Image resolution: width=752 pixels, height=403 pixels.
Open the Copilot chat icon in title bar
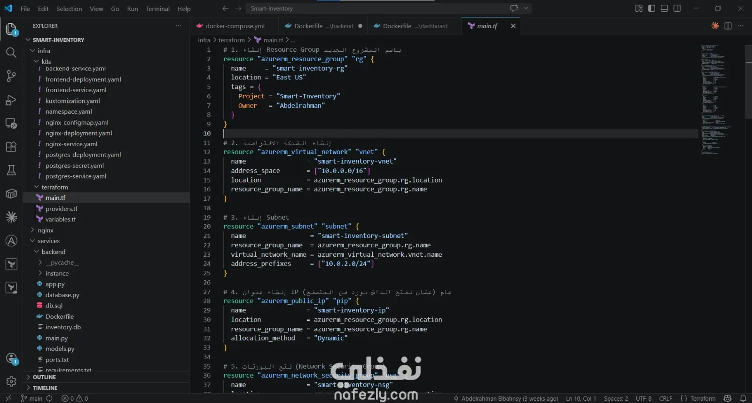514,8
